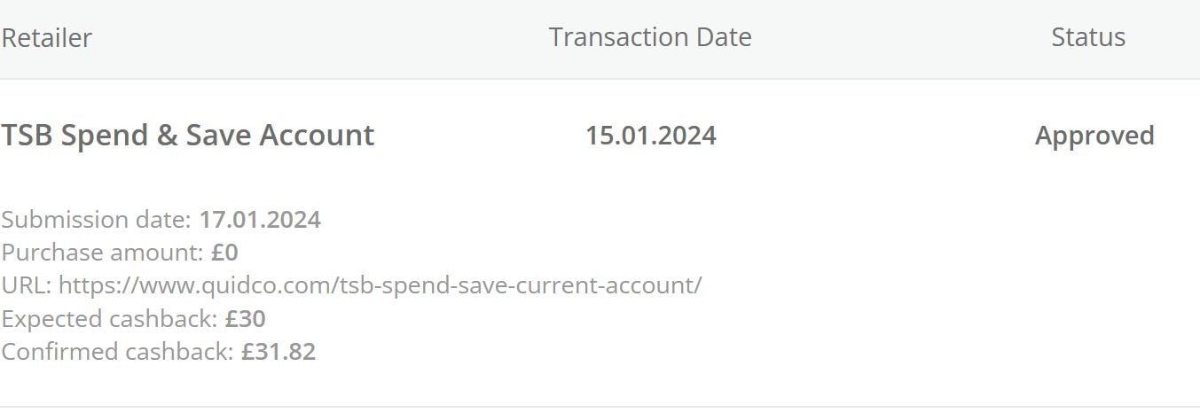Click the word 'TSB' in the retailer name
Image resolution: width=1200 pixels, height=413 pixels.
pyautogui.click(x=26, y=136)
